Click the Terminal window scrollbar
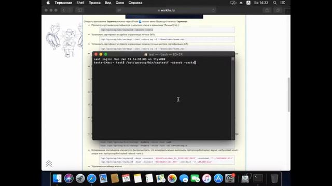The height and width of the screenshot is (186, 332). (x=233, y=98)
